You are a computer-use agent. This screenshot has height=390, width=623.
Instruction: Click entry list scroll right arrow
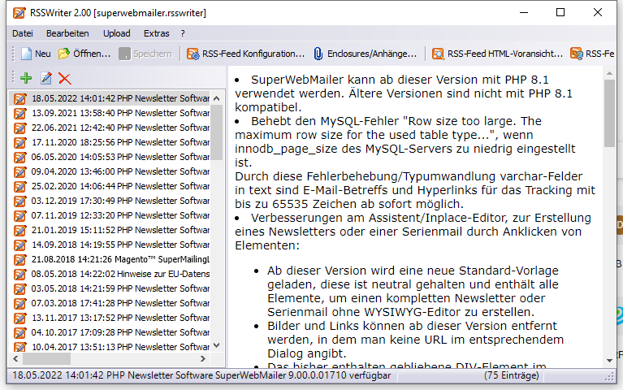click(203, 358)
